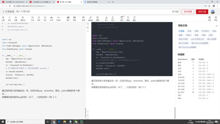Insert an unordered list (无序)
The height and width of the screenshot is (124, 220).
32,18
